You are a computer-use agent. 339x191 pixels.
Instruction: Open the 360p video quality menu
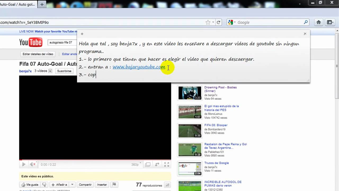136,164
